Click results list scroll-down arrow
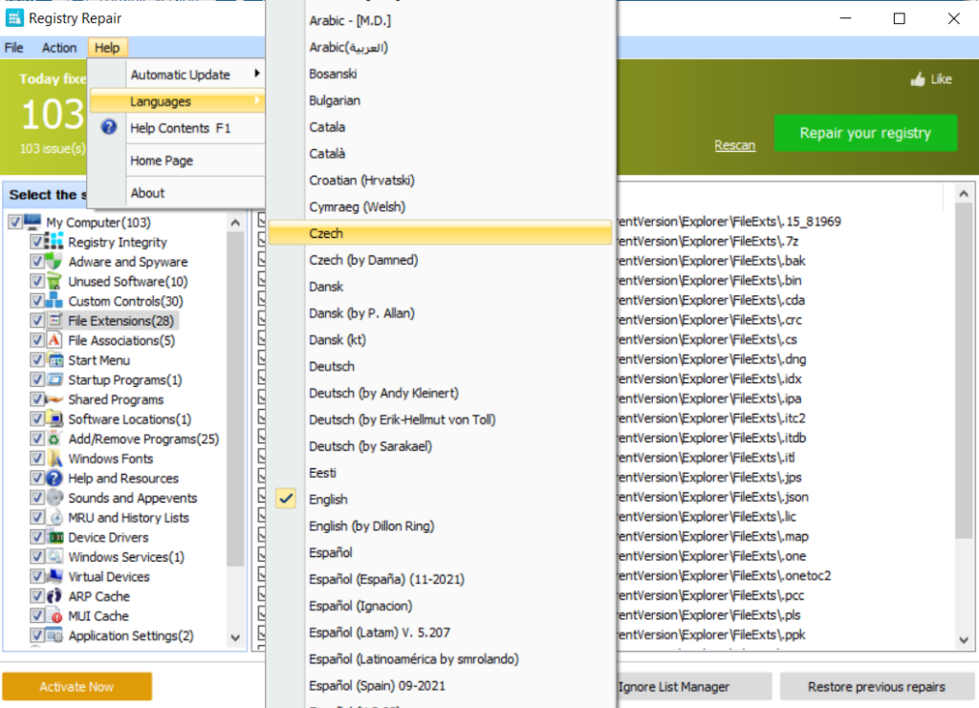This screenshot has height=708, width=979. pos(964,640)
